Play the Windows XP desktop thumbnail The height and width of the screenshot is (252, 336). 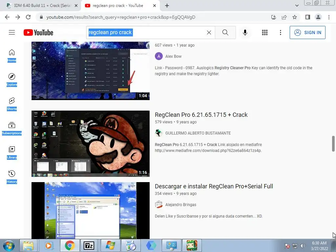(x=91, y=210)
